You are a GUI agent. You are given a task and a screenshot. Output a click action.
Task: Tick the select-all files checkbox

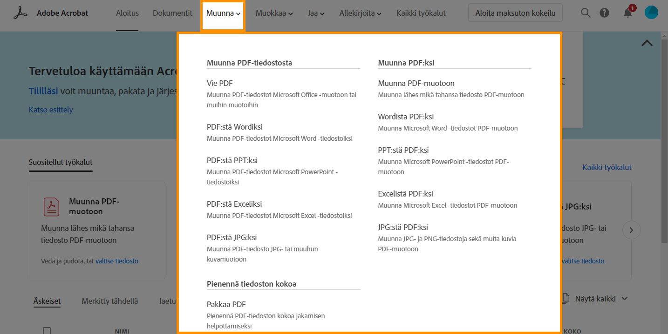[47, 331]
